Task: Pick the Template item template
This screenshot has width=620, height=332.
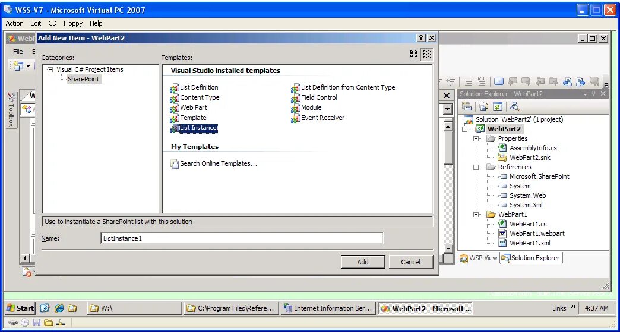Action: [x=188, y=118]
